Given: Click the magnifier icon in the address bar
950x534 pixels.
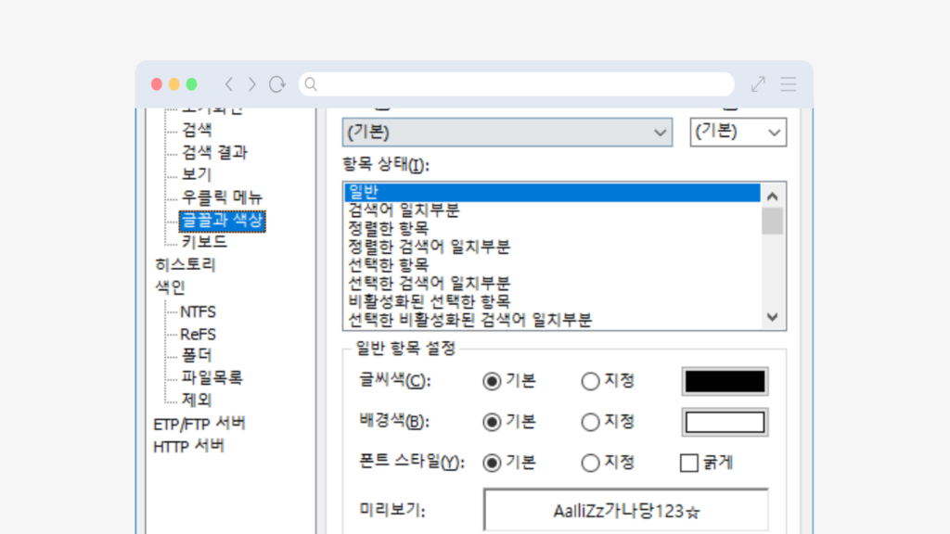Looking at the screenshot, I should (x=311, y=83).
